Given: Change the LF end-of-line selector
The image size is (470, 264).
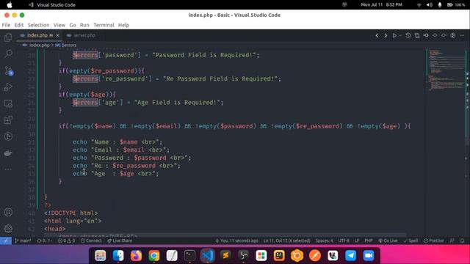Looking at the screenshot, I should pyautogui.click(x=357, y=241).
